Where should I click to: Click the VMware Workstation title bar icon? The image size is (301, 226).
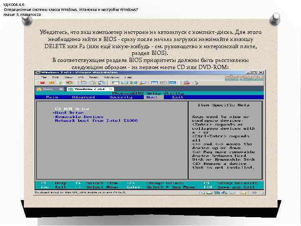pos(38,73)
